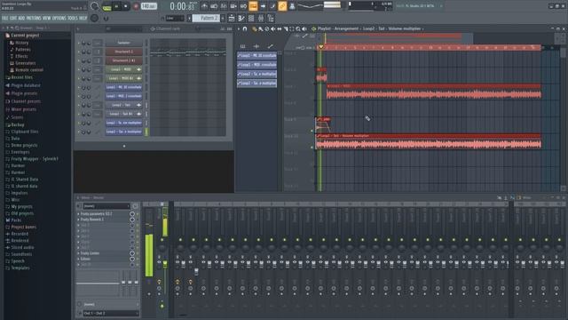Toggle the Browser toolbar icon
Image resolution: width=568 pixels, height=320 pixels.
point(271,18)
